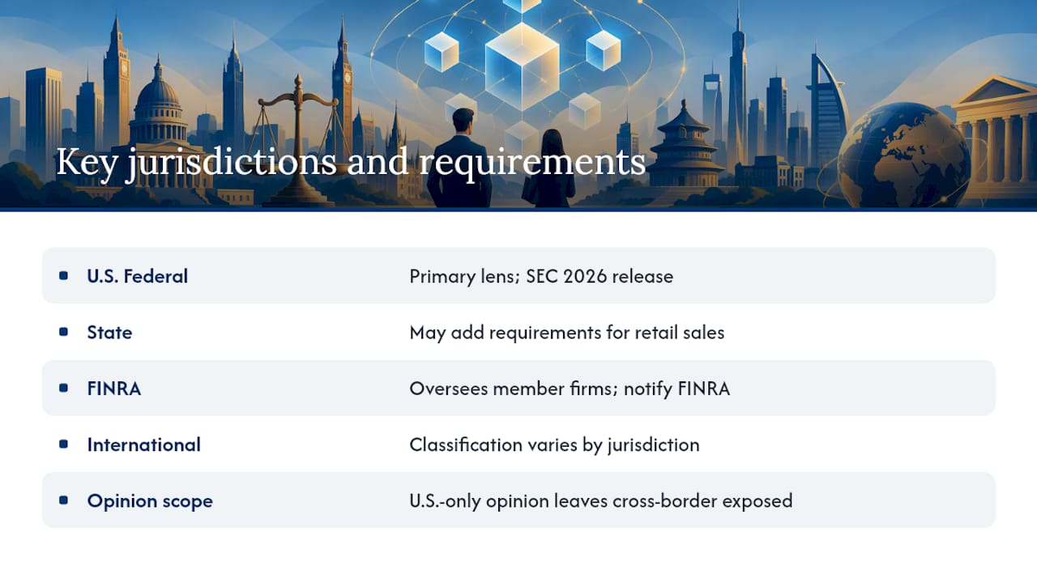
Task: Select "Oversees member firms; notify FINRA" text
Action: pos(570,389)
